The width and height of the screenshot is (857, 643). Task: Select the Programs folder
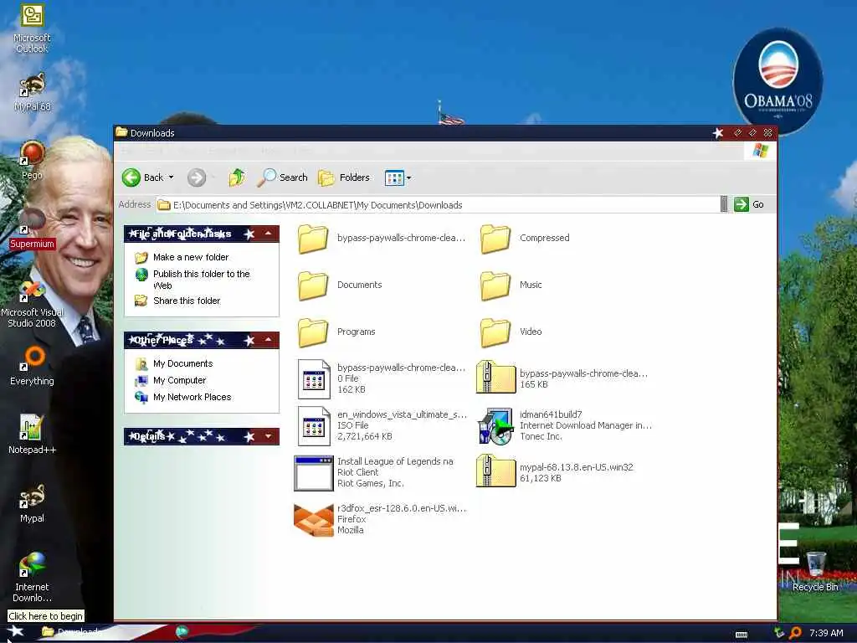[336, 332]
